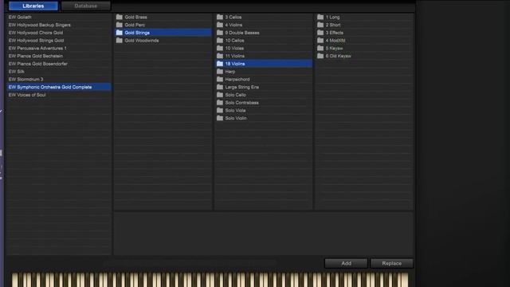Open the 5 Keysw folder icon
This screenshot has height=287, width=510.
[320, 48]
